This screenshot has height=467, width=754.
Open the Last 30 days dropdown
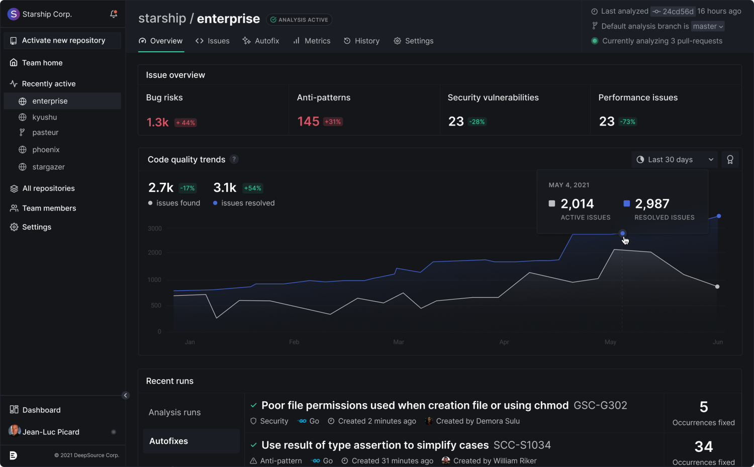[x=675, y=160]
